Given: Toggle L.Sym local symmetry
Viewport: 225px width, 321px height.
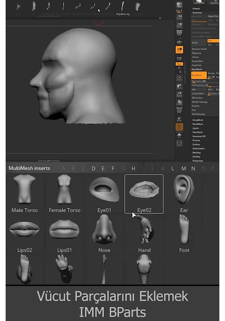Looking at the screenshot, I should 179,58.
